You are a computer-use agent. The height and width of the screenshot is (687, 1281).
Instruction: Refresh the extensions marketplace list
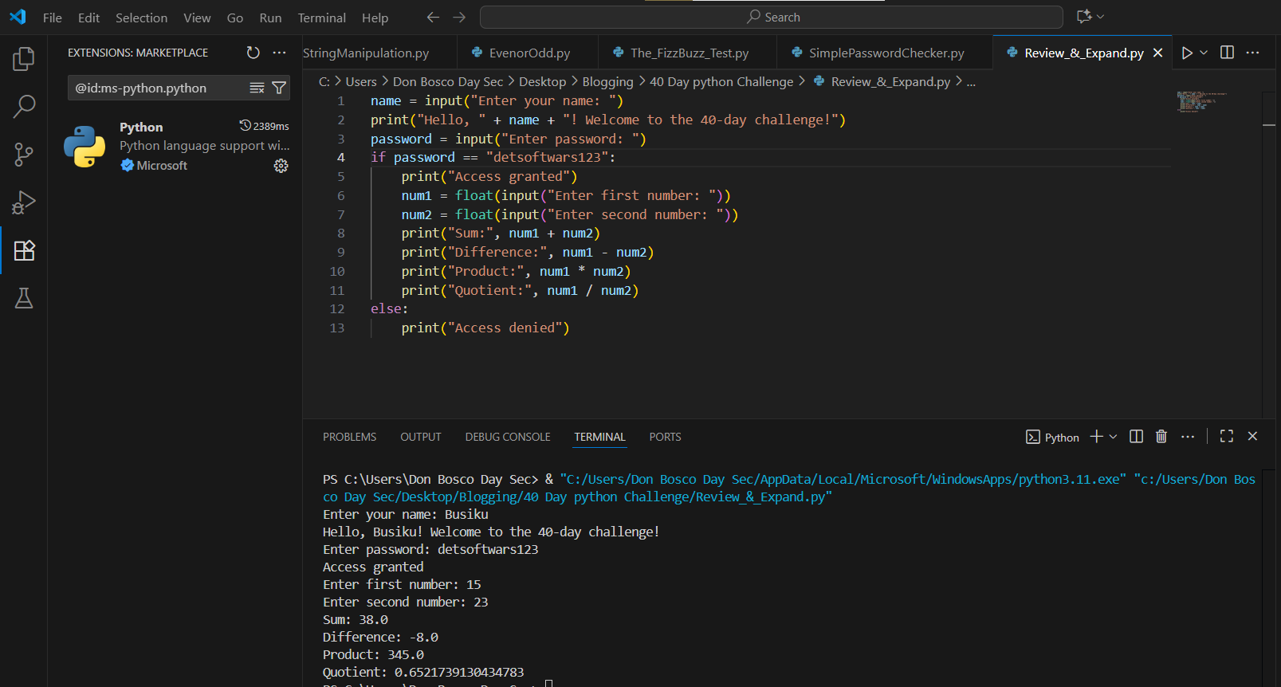coord(253,53)
